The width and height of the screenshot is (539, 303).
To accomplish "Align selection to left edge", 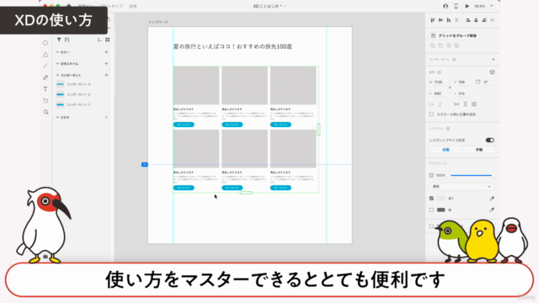I will tap(468, 20).
